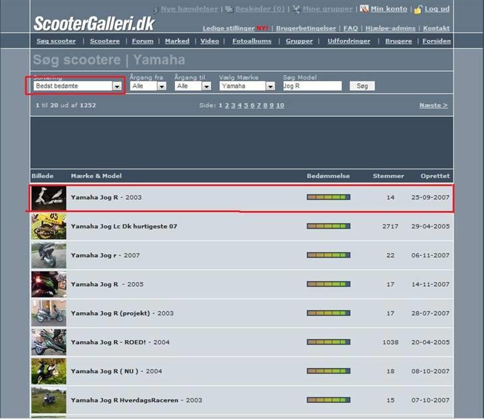Viewport: 484px width, 419px height.
Task: Open thumbnail of Jog Lc Dk hurtigeste 07
Action: [x=49, y=226]
